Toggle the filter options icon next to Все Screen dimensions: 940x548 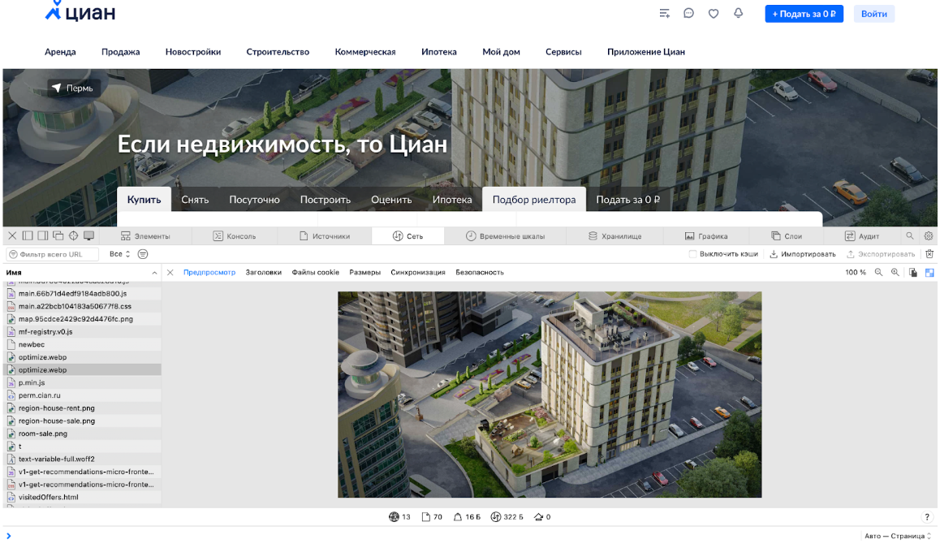pyautogui.click(x=143, y=253)
